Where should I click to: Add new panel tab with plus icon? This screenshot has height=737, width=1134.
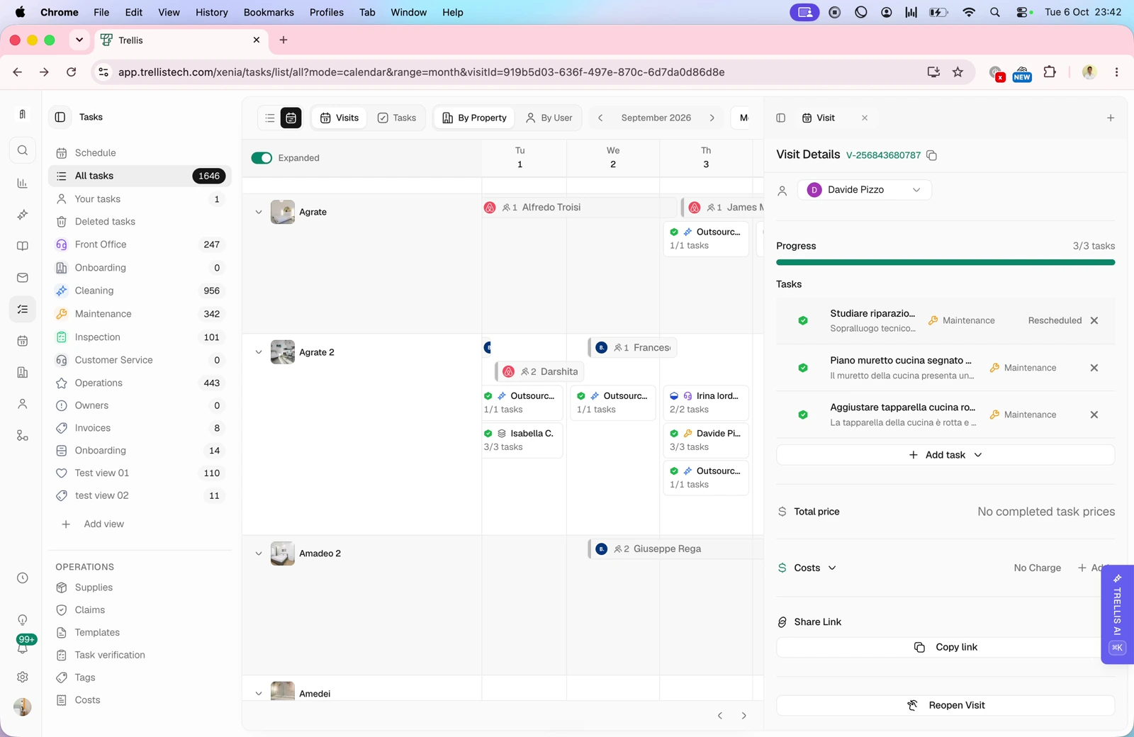1111,118
